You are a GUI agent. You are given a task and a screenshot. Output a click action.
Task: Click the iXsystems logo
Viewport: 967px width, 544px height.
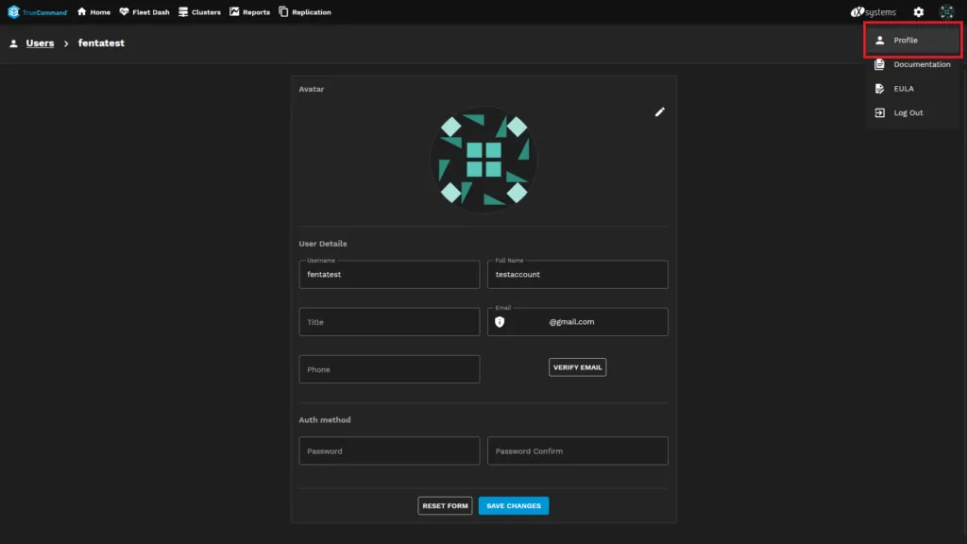873,12
